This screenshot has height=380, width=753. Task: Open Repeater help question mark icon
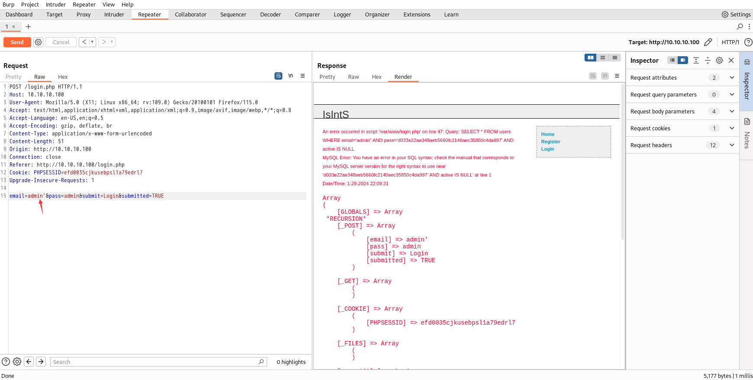[x=748, y=42]
